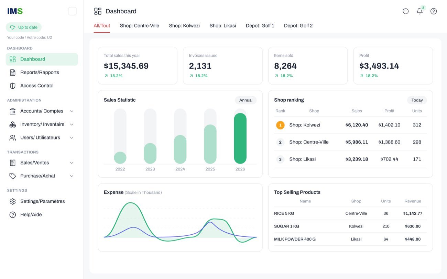Switch to Shop: Centre-Ville tab
447x279 pixels.
coord(140,26)
